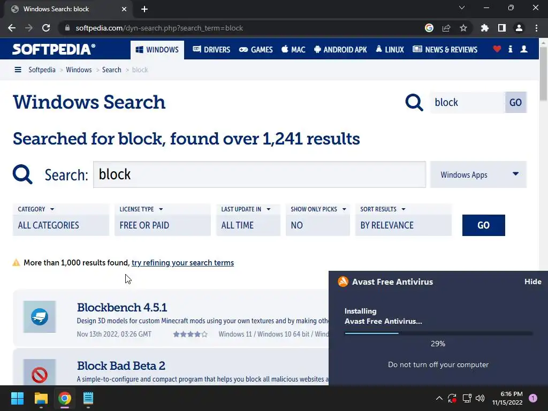548x411 pixels.
Task: Focus the small top search field
Action: 467,102
